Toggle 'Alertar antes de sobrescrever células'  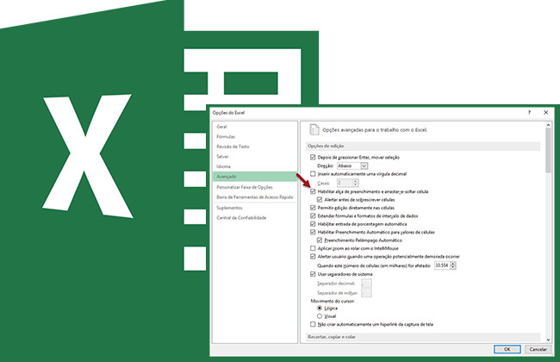coord(320,200)
